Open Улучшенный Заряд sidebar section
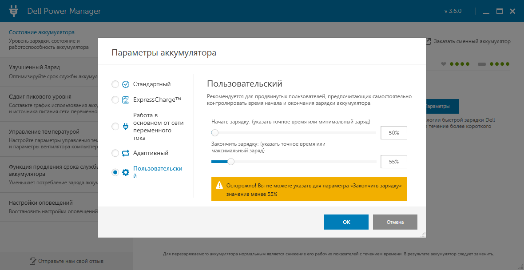This screenshot has height=270, width=524. point(49,72)
